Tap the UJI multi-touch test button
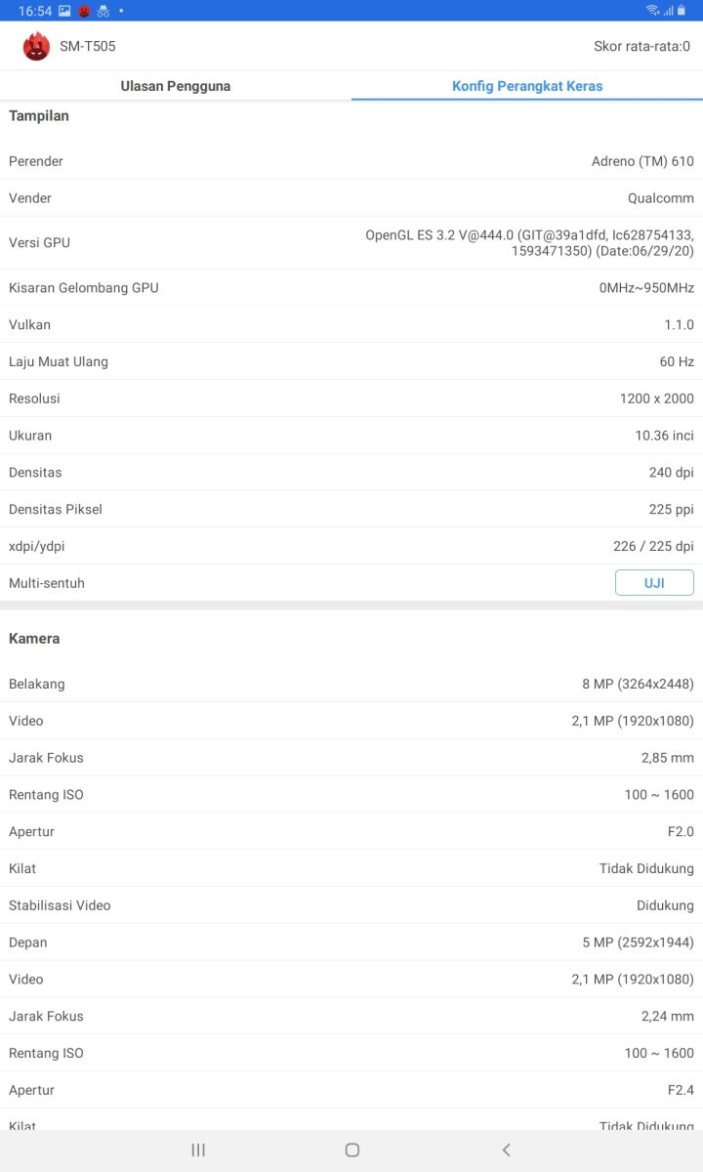The width and height of the screenshot is (703, 1172). [654, 583]
